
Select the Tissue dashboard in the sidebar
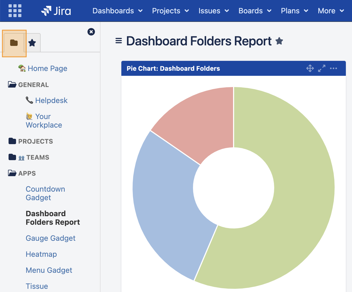tap(37, 286)
